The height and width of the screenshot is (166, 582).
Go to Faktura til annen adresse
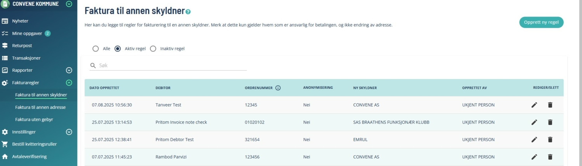tap(40, 107)
